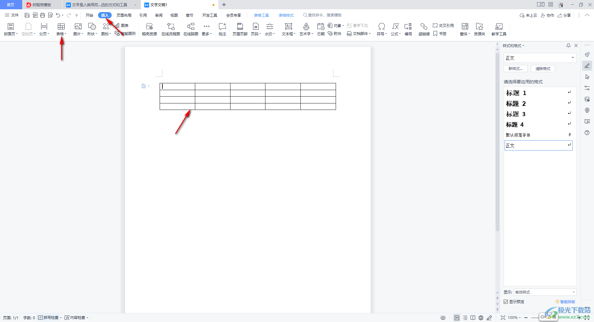
Task: Toggle eye-protection mode icon in status bar
Action: click(443, 318)
